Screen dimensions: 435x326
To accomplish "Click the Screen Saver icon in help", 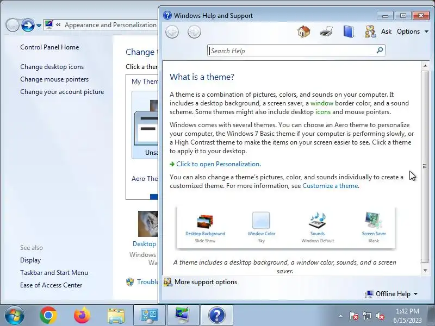I will (x=374, y=221).
